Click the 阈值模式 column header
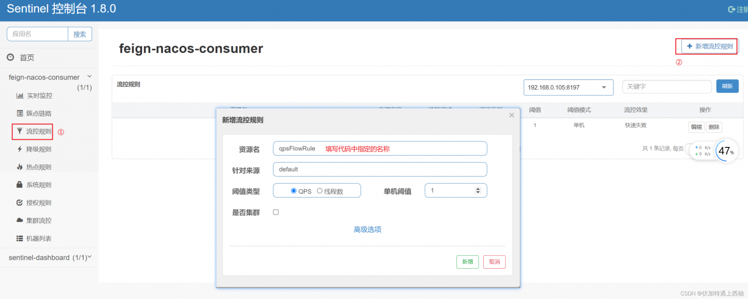This screenshot has width=748, height=299. pyautogui.click(x=579, y=110)
